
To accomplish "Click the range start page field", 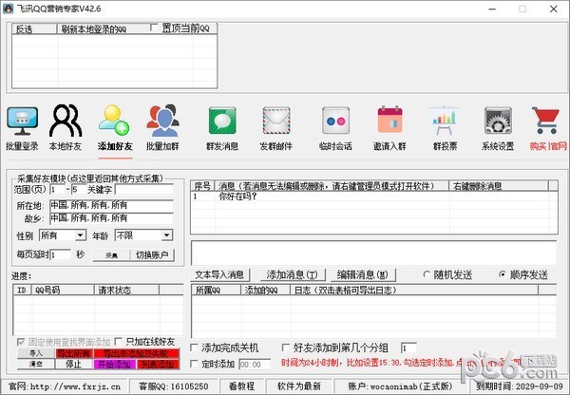I will click(x=57, y=190).
